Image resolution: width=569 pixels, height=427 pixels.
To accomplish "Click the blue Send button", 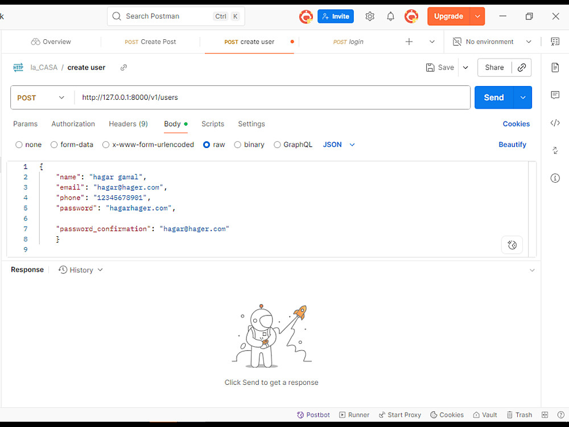I will point(494,98).
